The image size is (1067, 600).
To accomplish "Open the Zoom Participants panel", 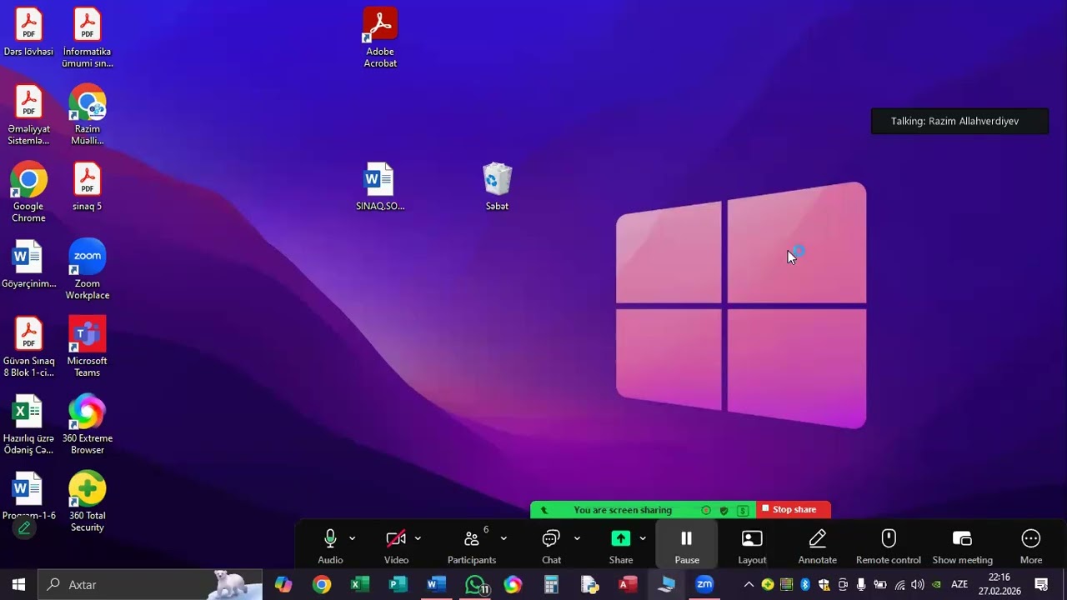I will 472,546.
